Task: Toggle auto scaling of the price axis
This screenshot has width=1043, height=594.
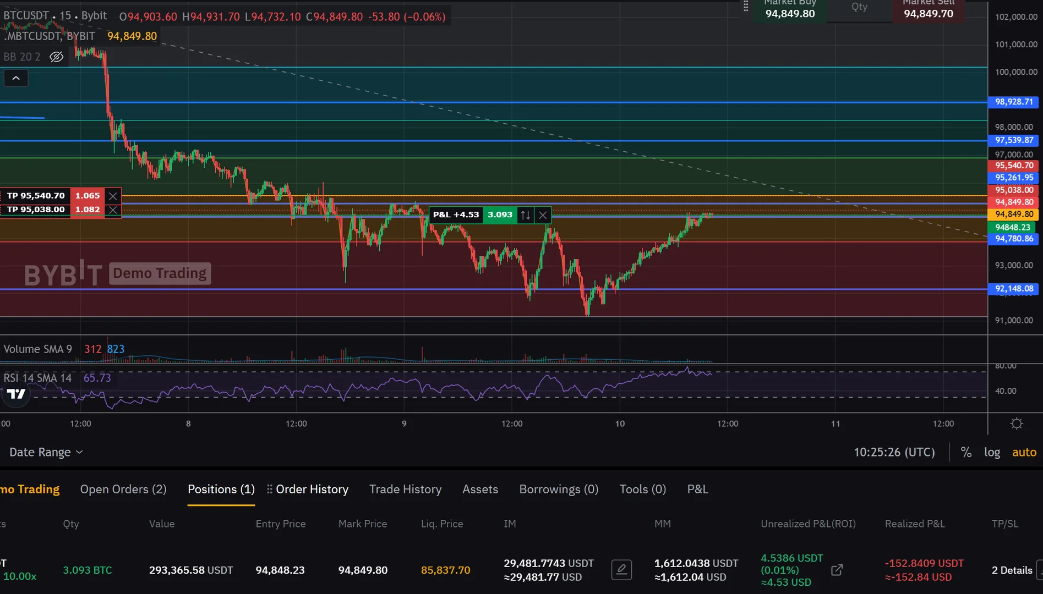Action: [x=1024, y=452]
